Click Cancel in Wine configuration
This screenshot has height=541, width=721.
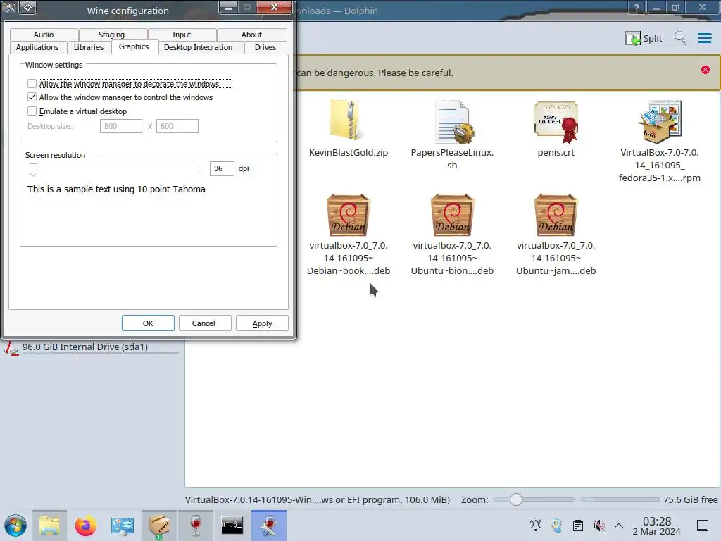click(x=203, y=323)
